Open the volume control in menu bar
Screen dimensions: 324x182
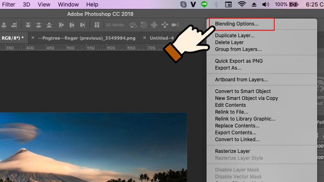[266, 4]
